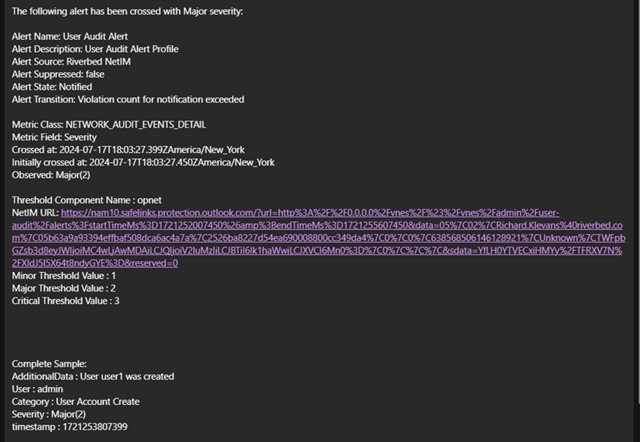This screenshot has height=442, width=640.
Task: Click the 'Alert Transition' violation count line
Action: pos(128,99)
